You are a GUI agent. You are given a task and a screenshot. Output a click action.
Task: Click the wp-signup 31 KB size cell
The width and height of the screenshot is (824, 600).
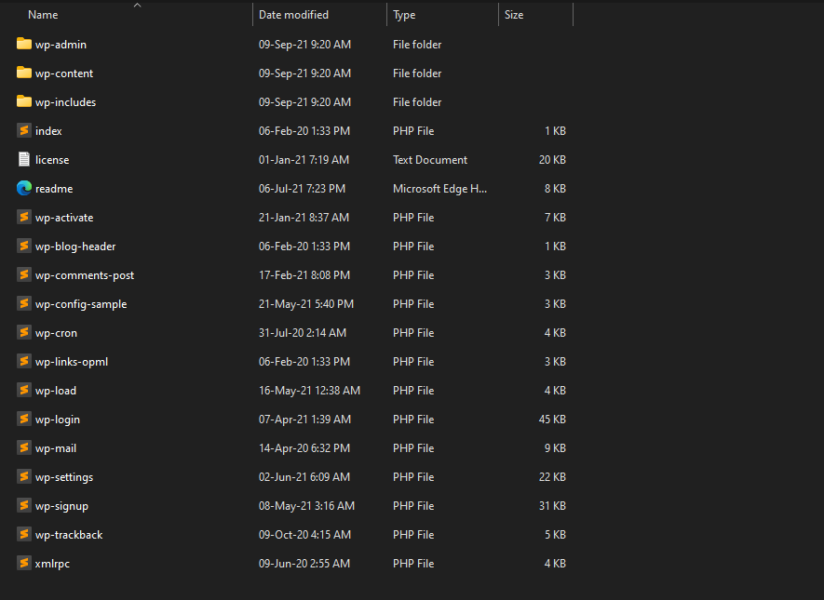[552, 505]
